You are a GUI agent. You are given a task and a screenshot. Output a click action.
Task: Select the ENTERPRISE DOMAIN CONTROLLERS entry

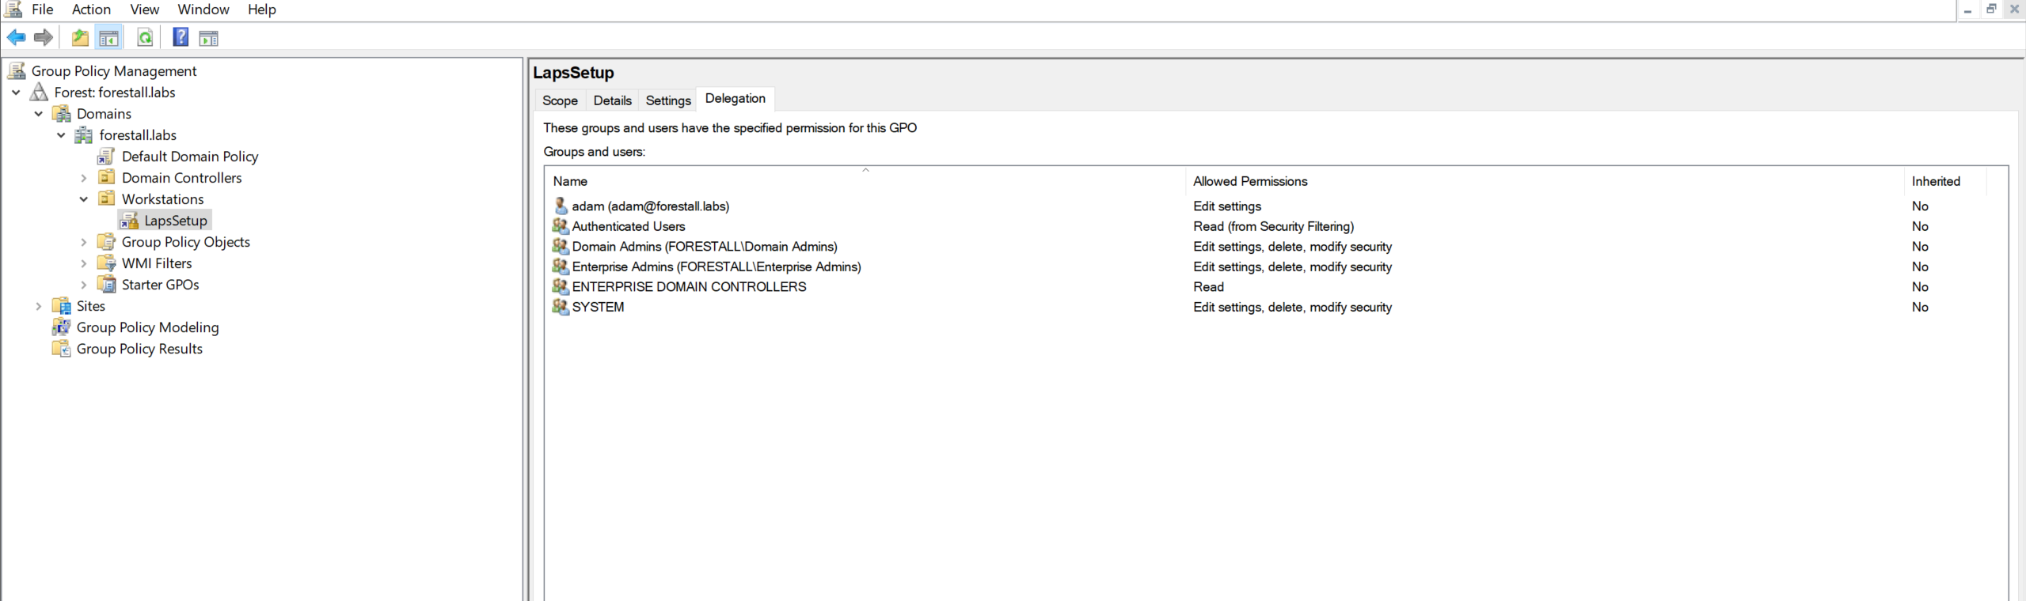point(689,287)
